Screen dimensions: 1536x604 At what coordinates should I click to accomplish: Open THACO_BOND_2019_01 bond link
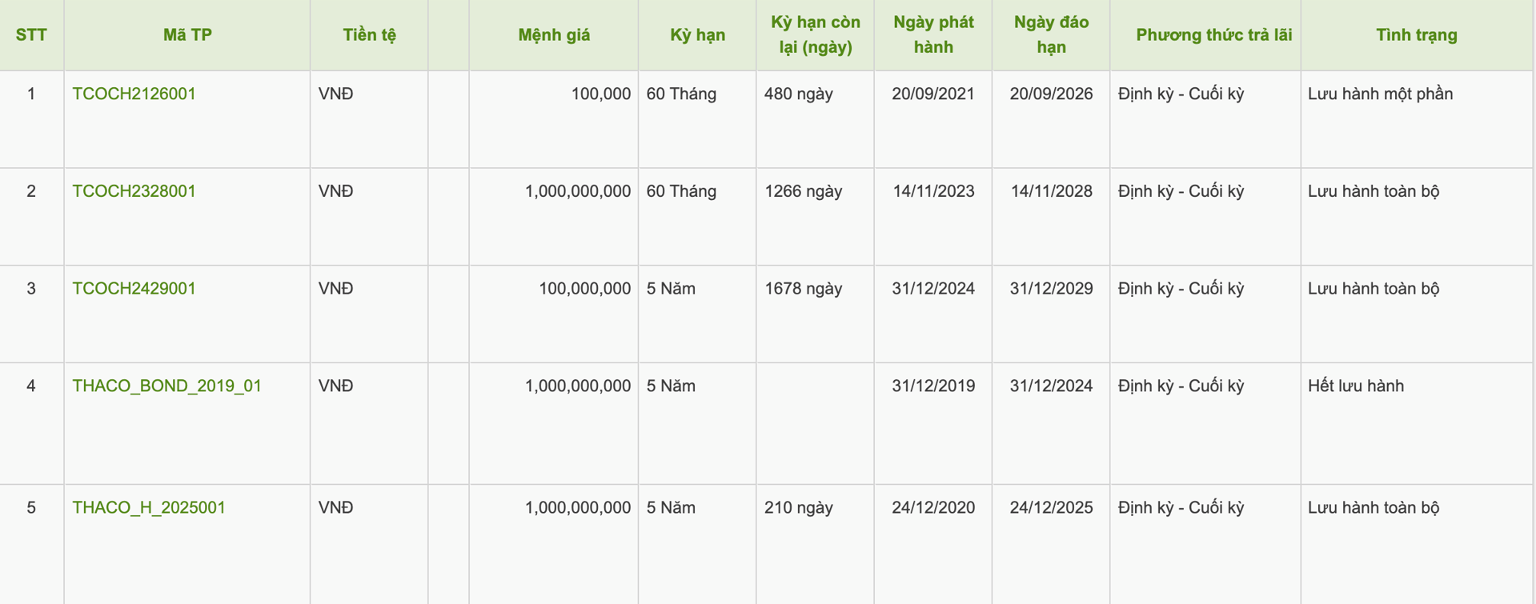pos(166,386)
